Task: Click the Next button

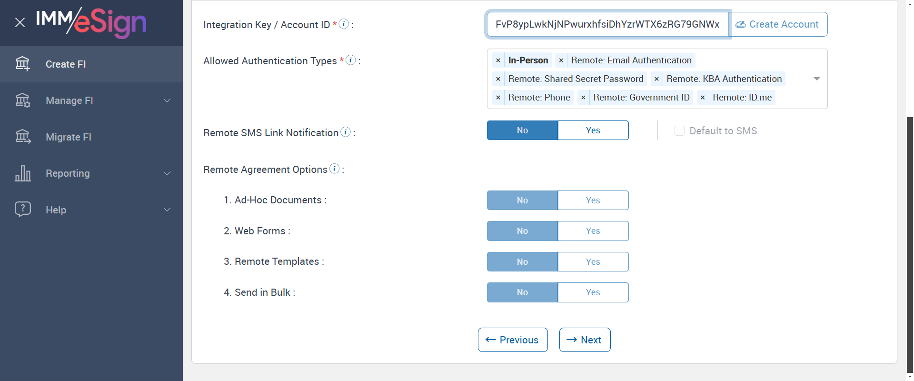Action: coord(585,340)
